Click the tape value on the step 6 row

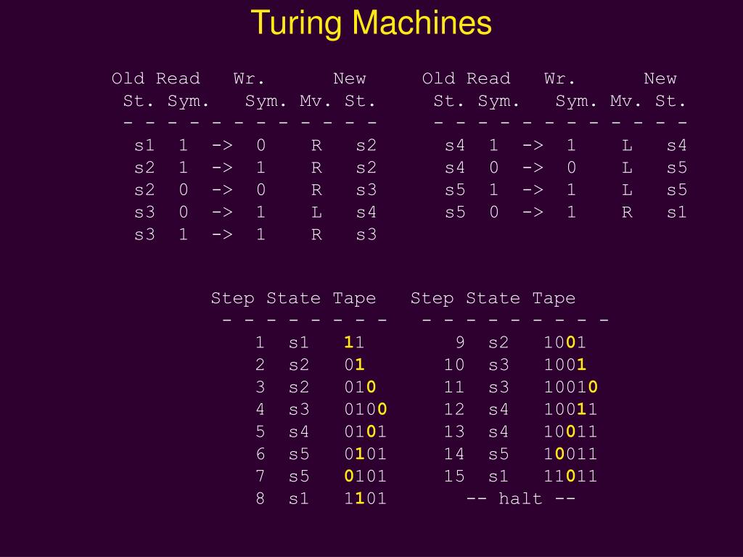pyautogui.click(x=366, y=453)
